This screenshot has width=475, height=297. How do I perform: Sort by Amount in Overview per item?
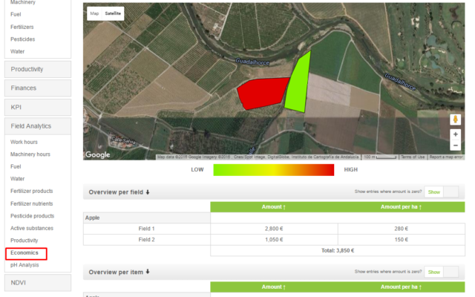(274, 287)
